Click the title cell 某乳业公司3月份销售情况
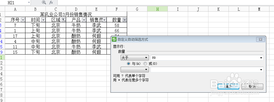 pyautogui.click(x=66, y=14)
